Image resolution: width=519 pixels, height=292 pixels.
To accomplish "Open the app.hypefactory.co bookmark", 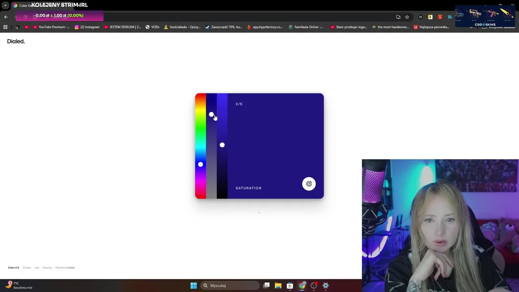I will tap(265, 27).
